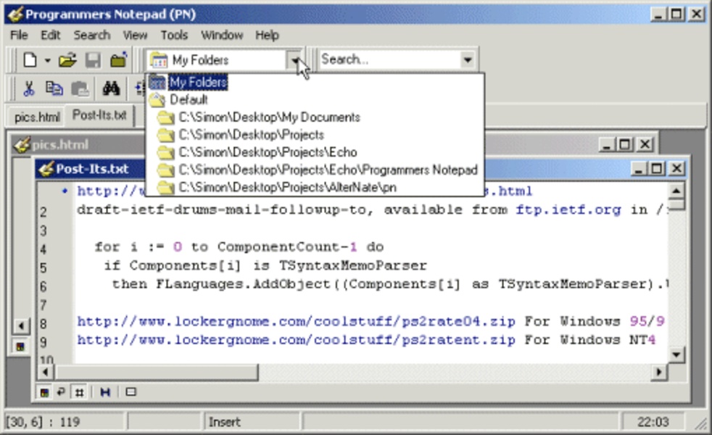
Task: Open the Tools menu
Action: point(174,35)
